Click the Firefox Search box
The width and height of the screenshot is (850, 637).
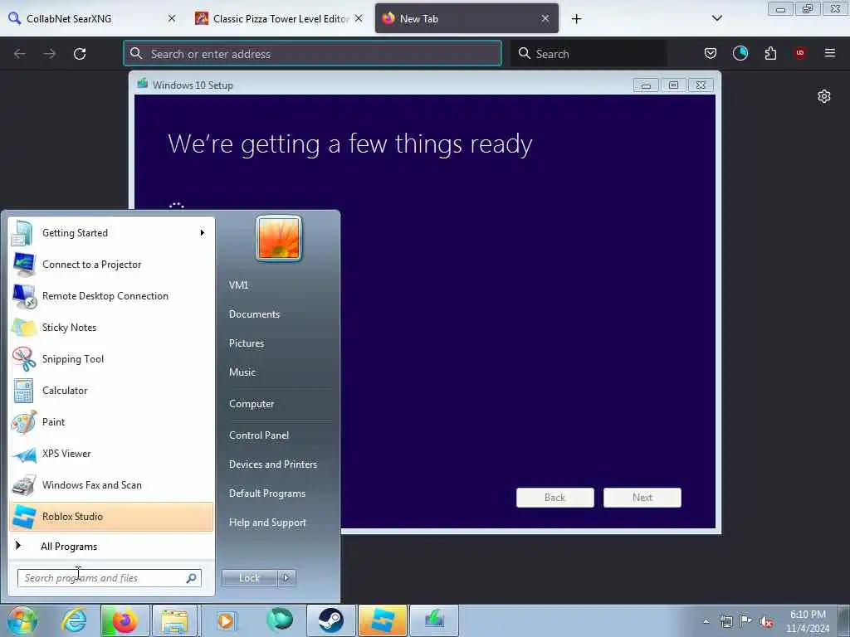point(589,54)
